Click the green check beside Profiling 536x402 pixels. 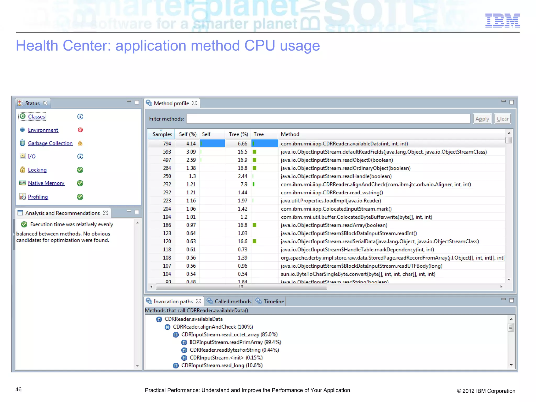(x=80, y=197)
